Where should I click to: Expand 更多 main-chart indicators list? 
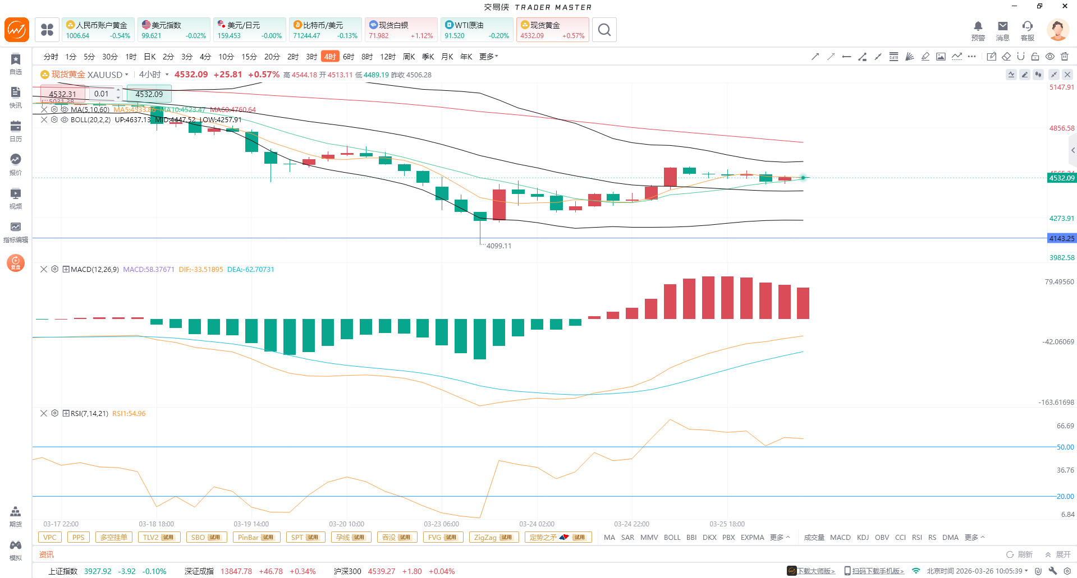780,538
